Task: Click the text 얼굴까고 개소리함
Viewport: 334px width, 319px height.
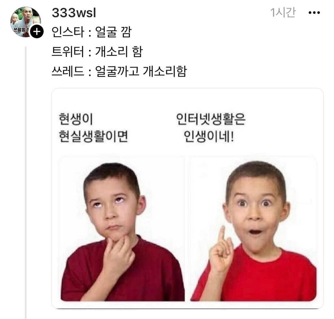Action: point(141,71)
